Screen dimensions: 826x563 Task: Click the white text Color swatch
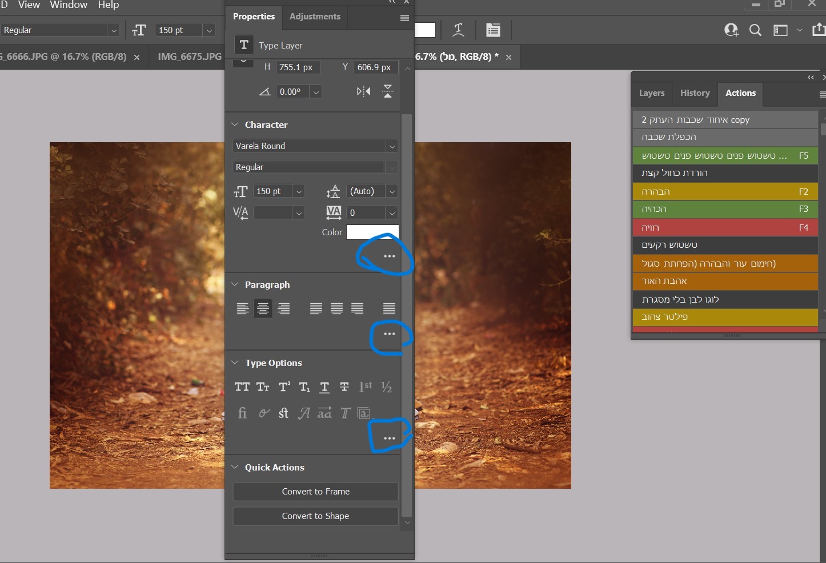pos(372,232)
